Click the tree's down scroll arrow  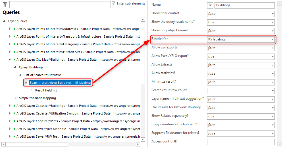pos(143,139)
